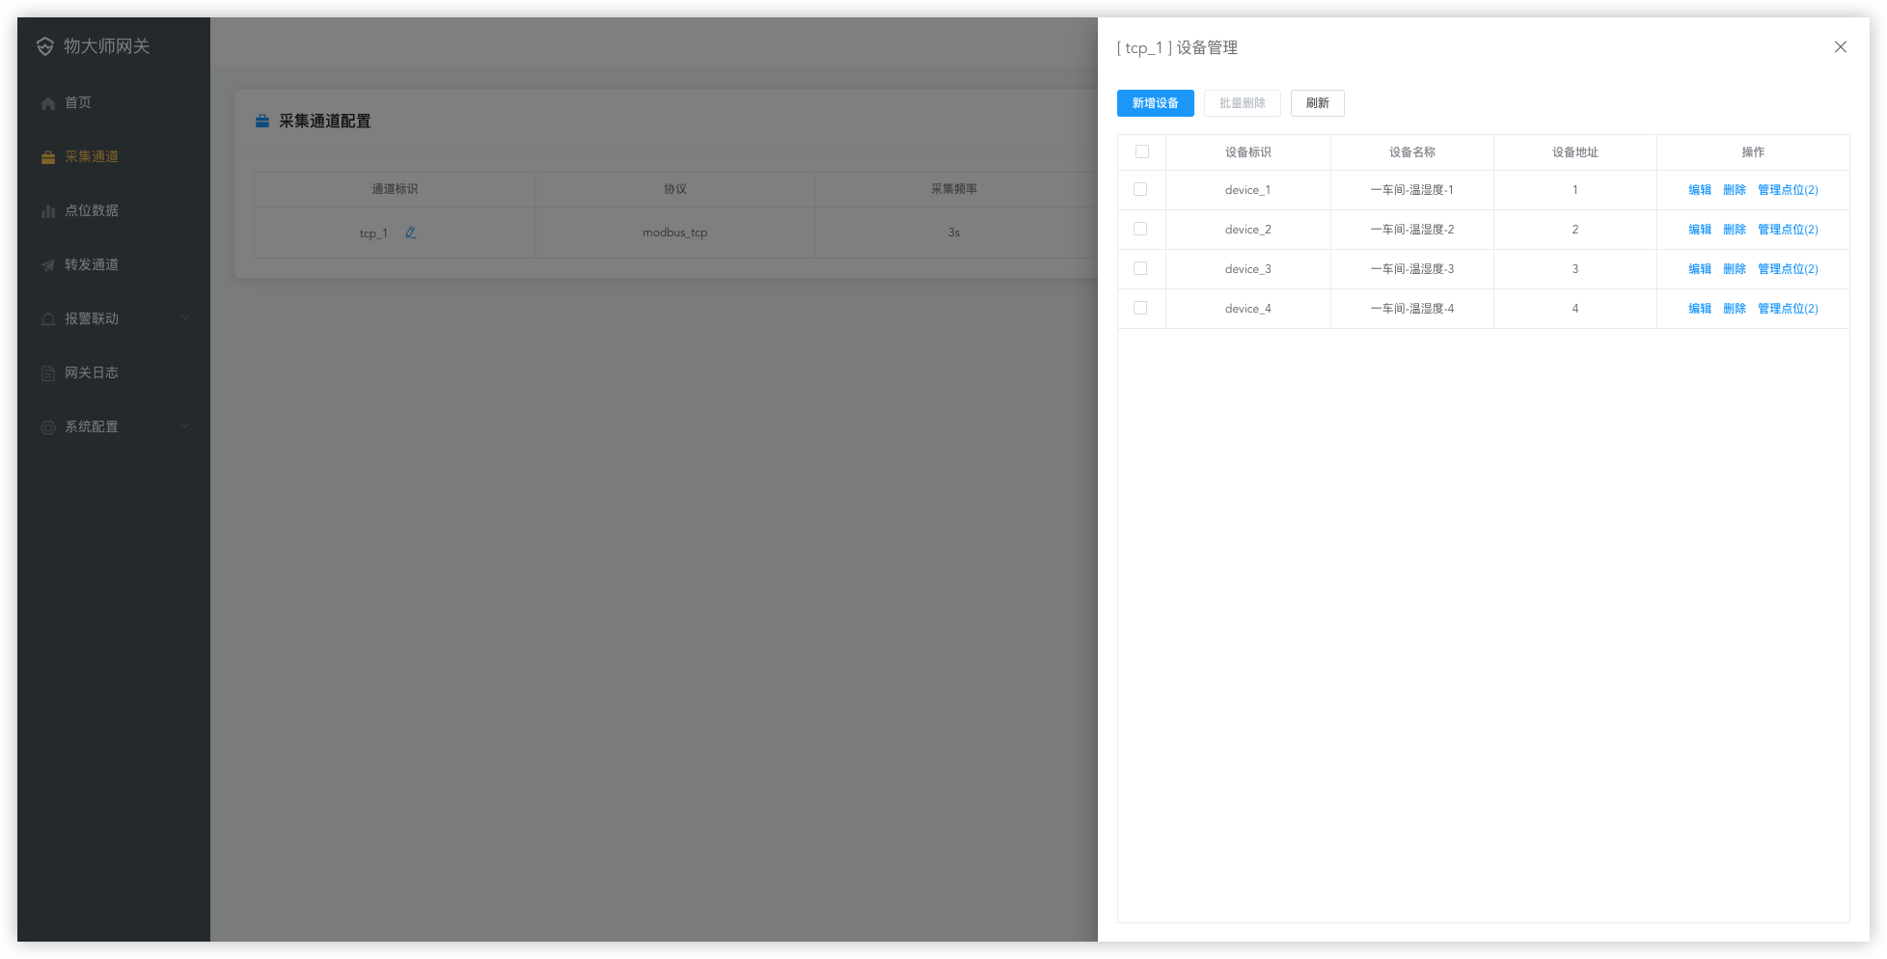Open 管理点位(2) for device_2
This screenshot has width=1887, height=959.
(1787, 230)
